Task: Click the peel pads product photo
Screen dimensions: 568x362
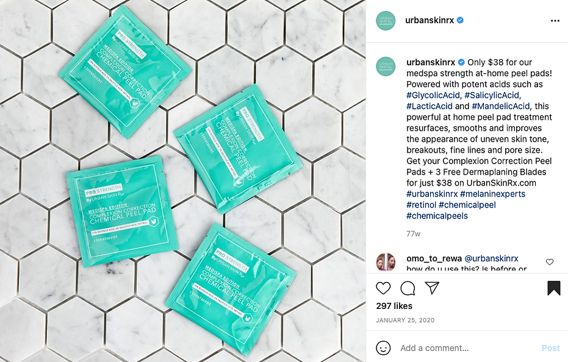Action: coord(182,181)
